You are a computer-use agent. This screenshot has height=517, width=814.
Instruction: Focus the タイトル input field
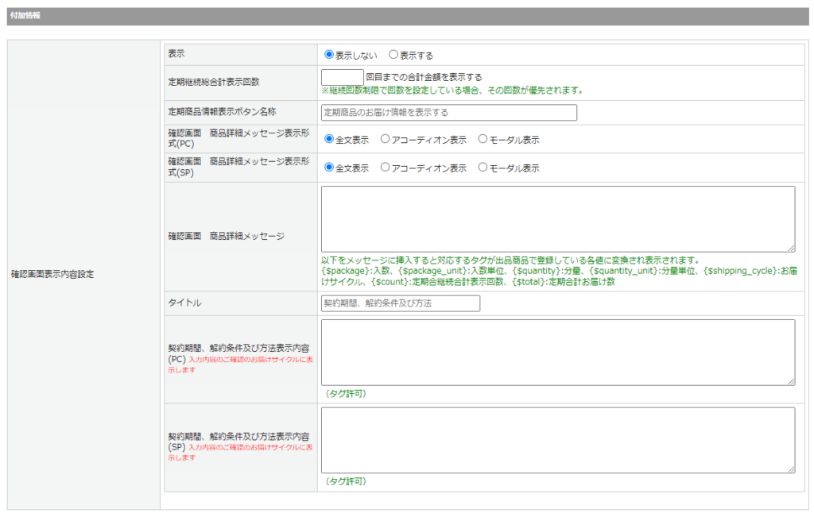click(x=401, y=303)
